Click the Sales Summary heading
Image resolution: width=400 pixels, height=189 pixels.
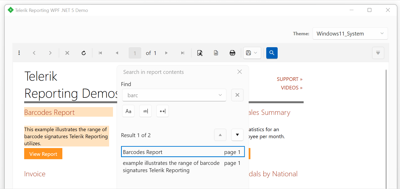(x=270, y=112)
